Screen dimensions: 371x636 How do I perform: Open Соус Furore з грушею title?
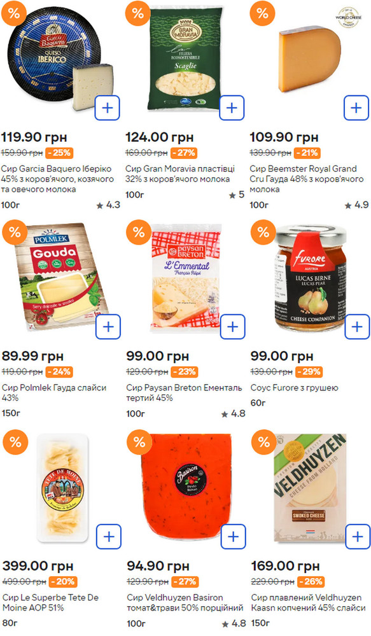[x=294, y=387]
